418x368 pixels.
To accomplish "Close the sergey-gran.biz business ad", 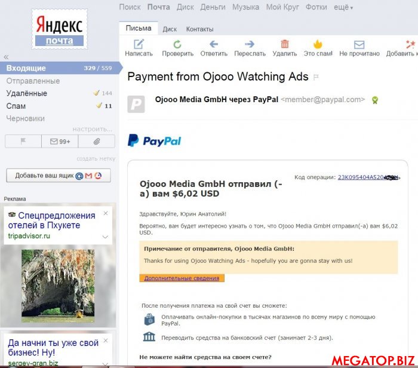I will click(106, 341).
